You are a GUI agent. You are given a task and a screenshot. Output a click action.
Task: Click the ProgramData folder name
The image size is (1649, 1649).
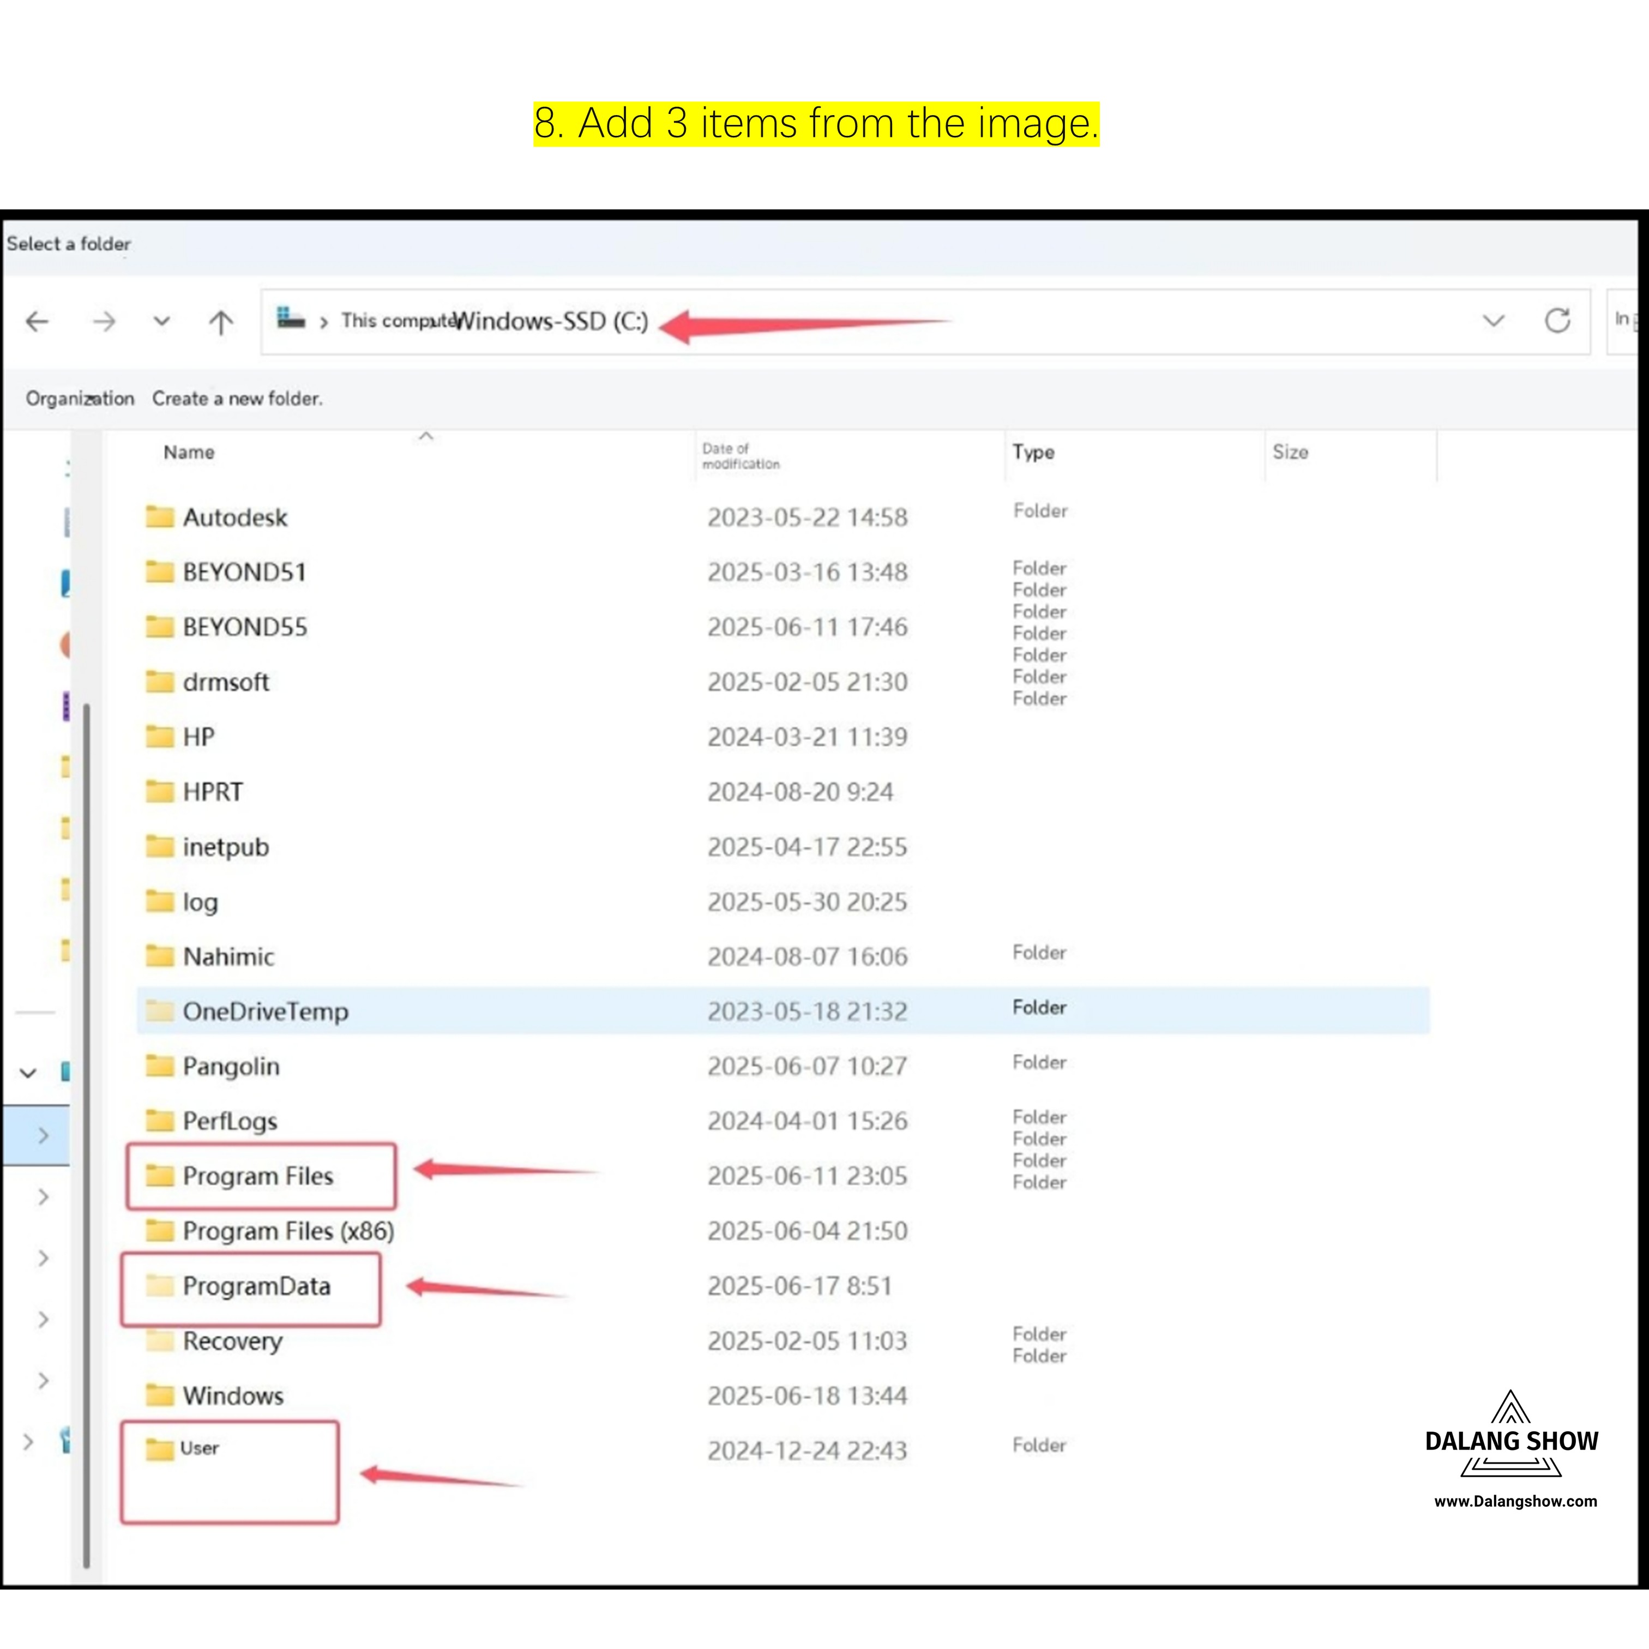[256, 1286]
